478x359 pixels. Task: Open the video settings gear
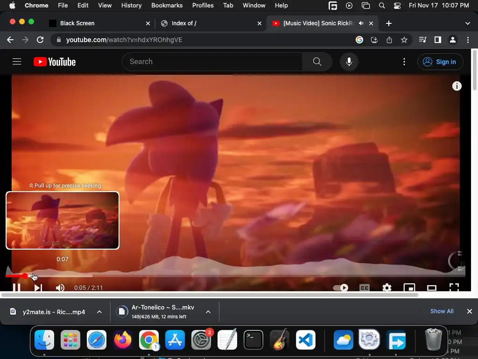(387, 287)
